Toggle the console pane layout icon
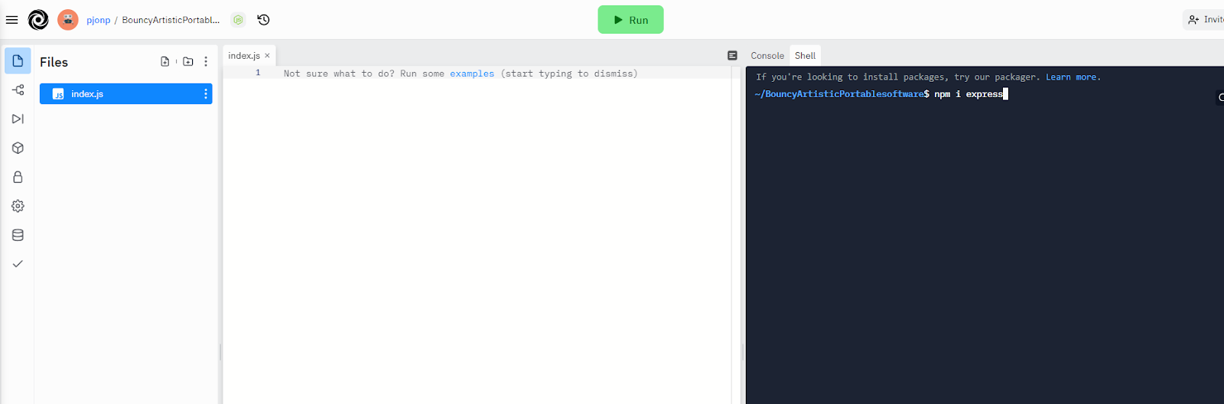1224x404 pixels. [x=732, y=56]
